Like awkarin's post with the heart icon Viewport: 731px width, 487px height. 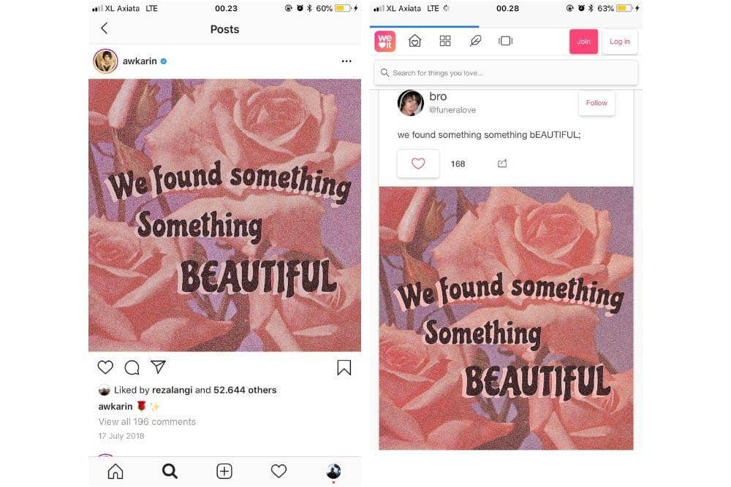click(x=105, y=367)
